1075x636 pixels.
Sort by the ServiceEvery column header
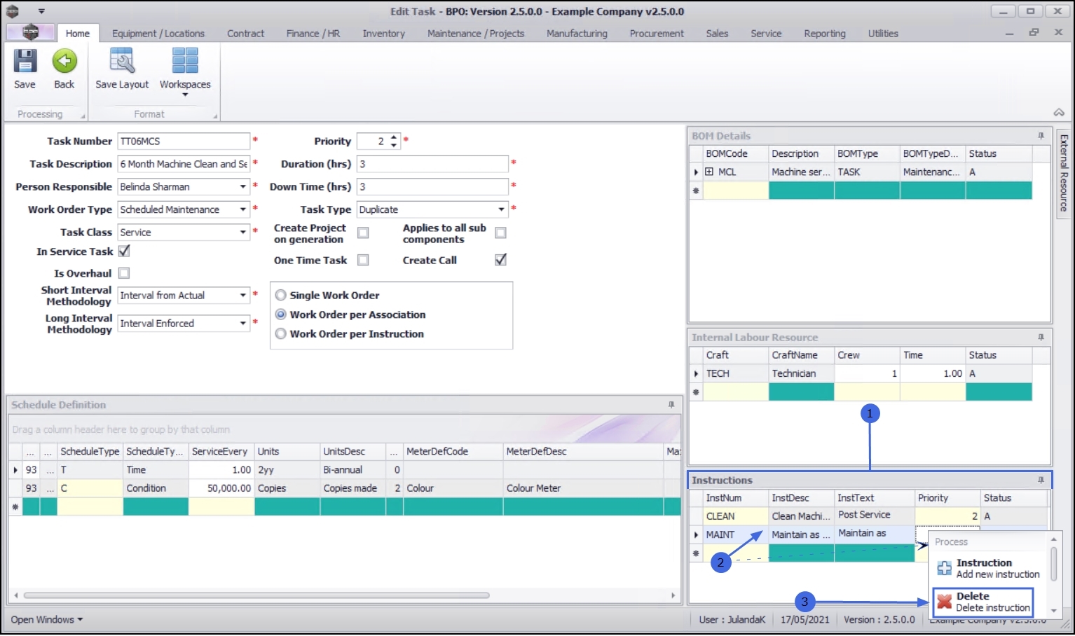(x=221, y=452)
